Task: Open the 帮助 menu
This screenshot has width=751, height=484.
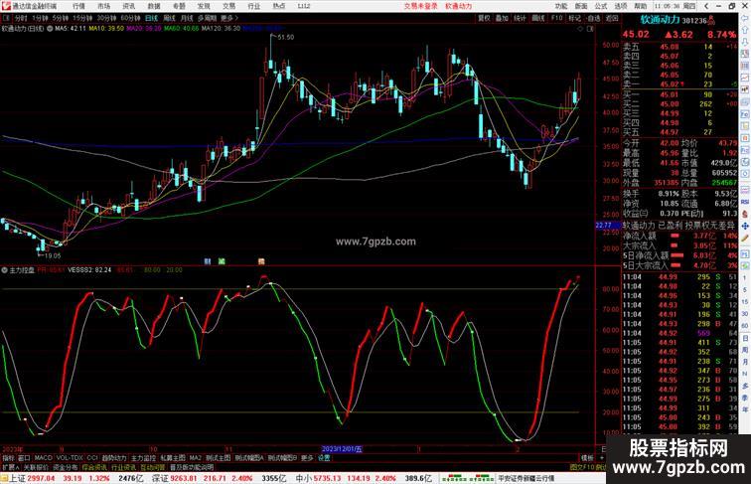Action: click(x=641, y=6)
